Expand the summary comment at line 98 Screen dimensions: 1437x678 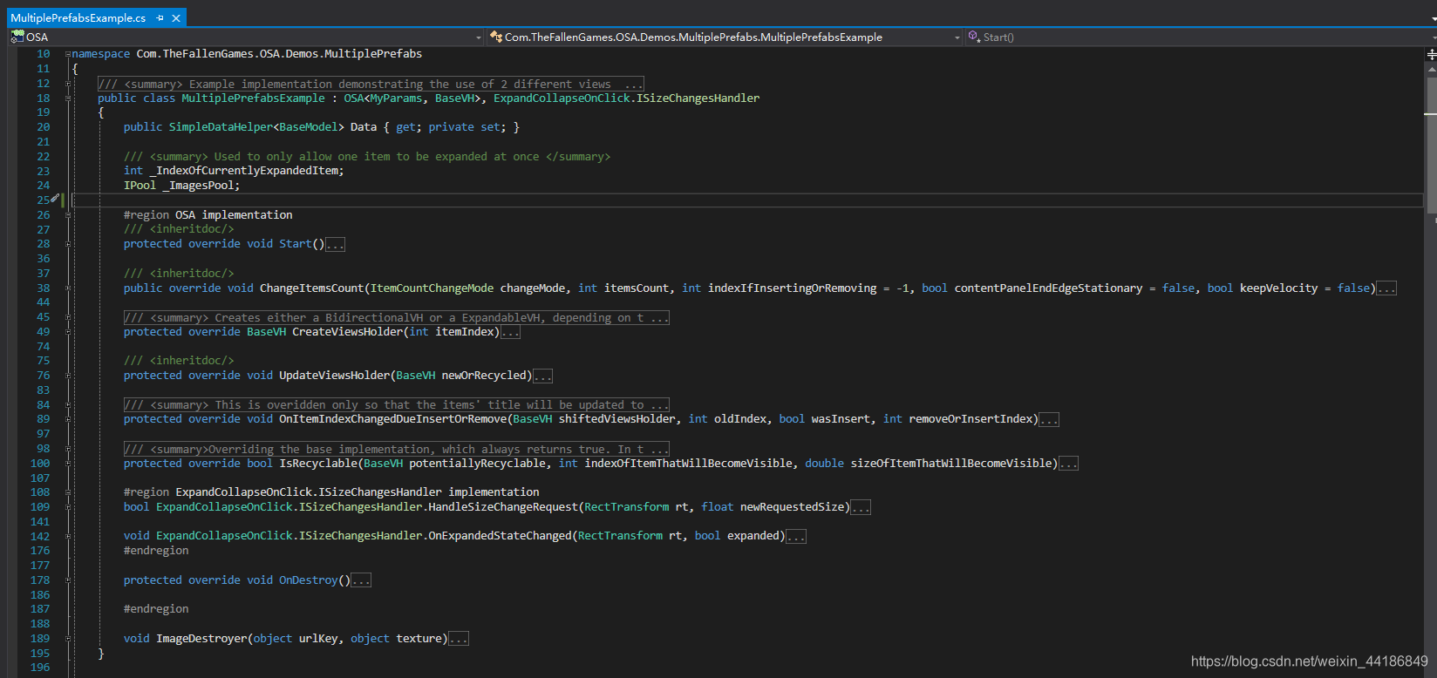(x=68, y=449)
